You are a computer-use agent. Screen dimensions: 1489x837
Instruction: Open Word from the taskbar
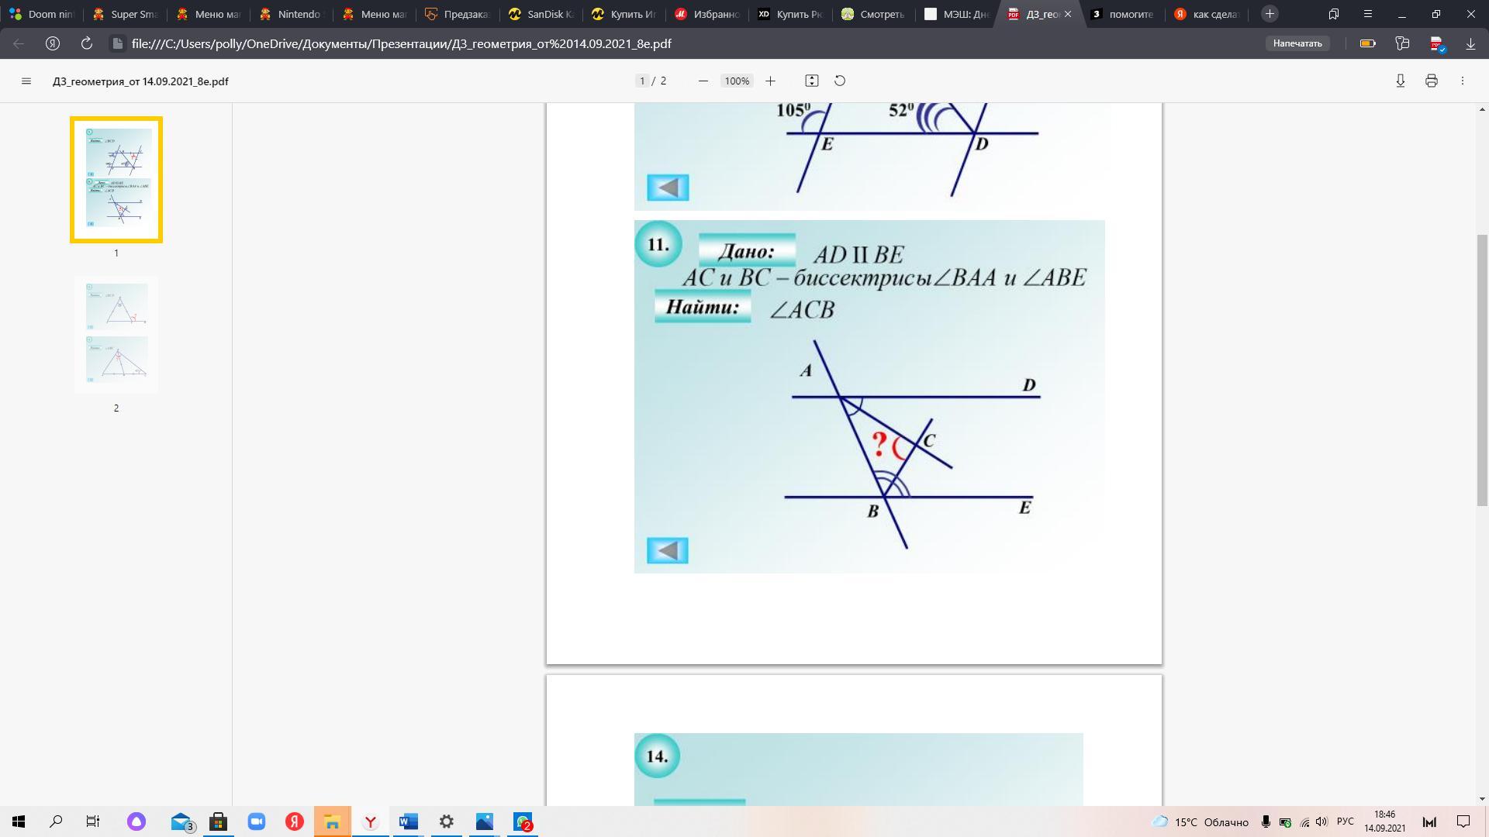click(408, 821)
